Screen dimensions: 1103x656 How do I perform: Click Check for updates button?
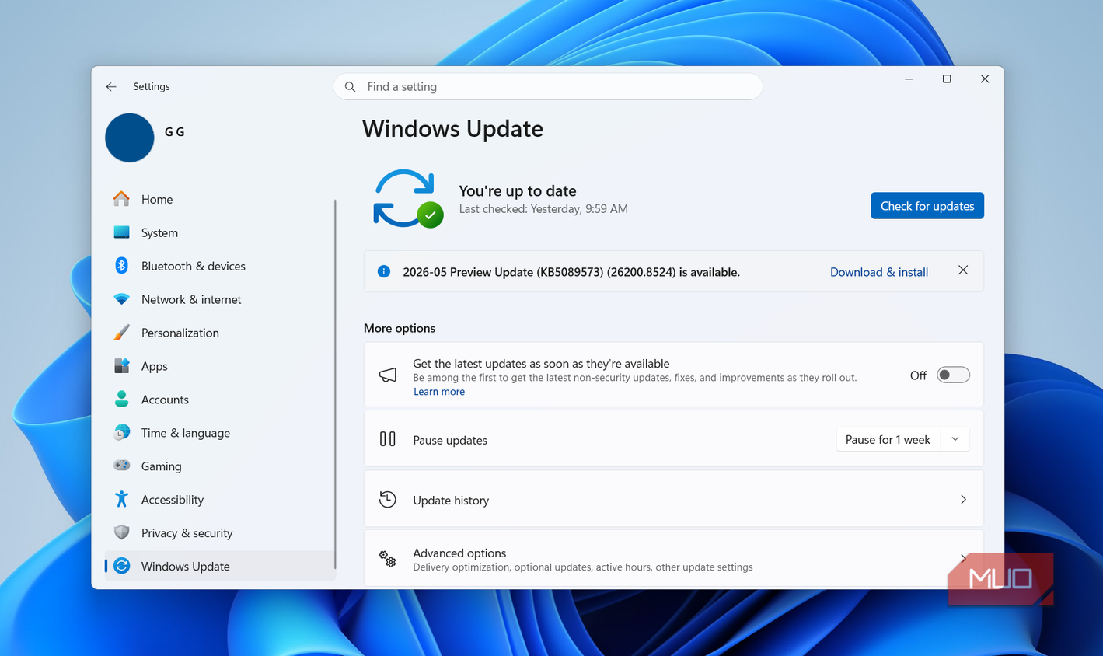927,206
